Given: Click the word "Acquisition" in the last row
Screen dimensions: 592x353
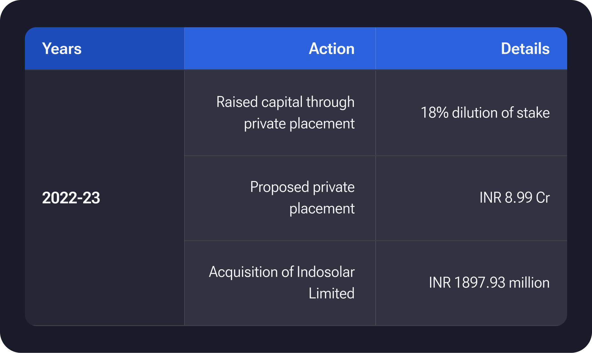Looking at the screenshot, I should [243, 272].
